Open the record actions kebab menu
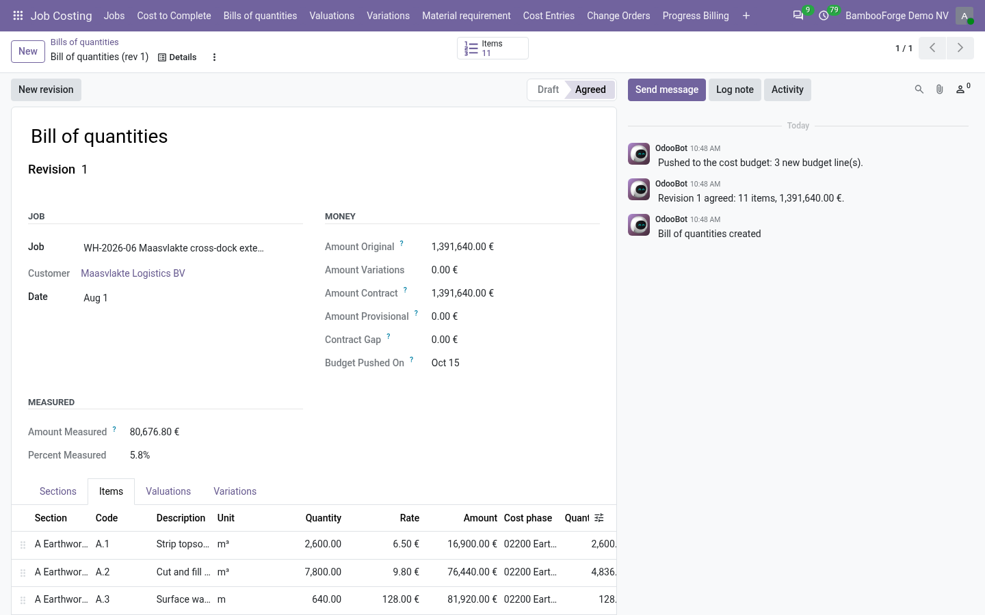 pos(214,57)
